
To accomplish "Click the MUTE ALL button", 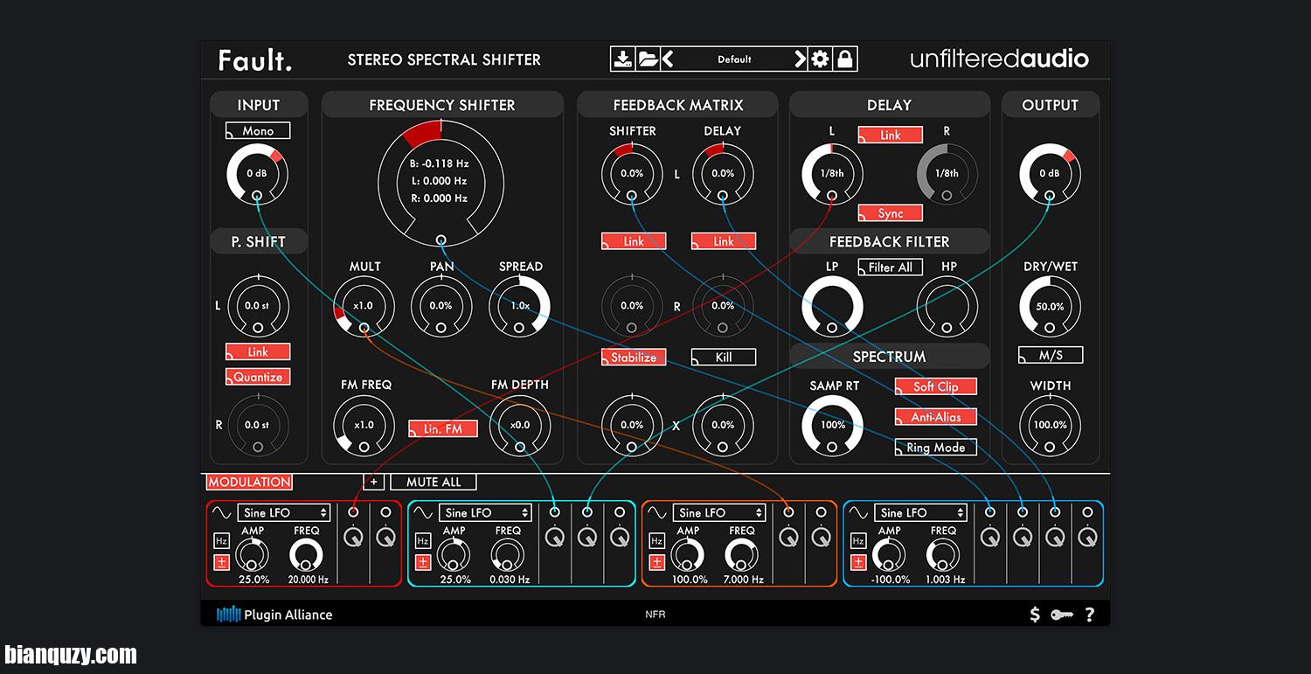I will [434, 482].
